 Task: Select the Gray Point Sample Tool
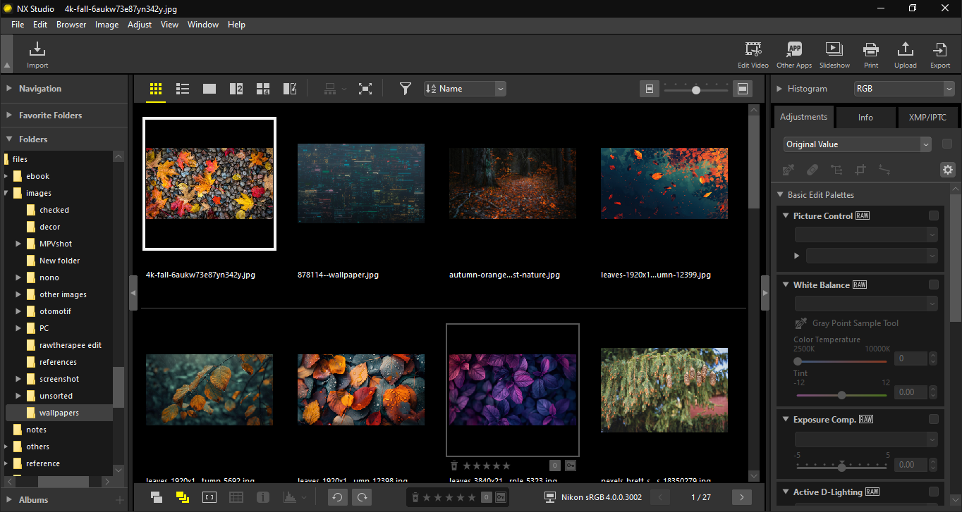(x=801, y=323)
